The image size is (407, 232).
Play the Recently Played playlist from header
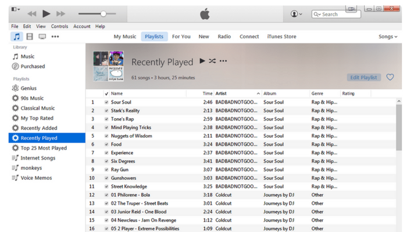[202, 61]
